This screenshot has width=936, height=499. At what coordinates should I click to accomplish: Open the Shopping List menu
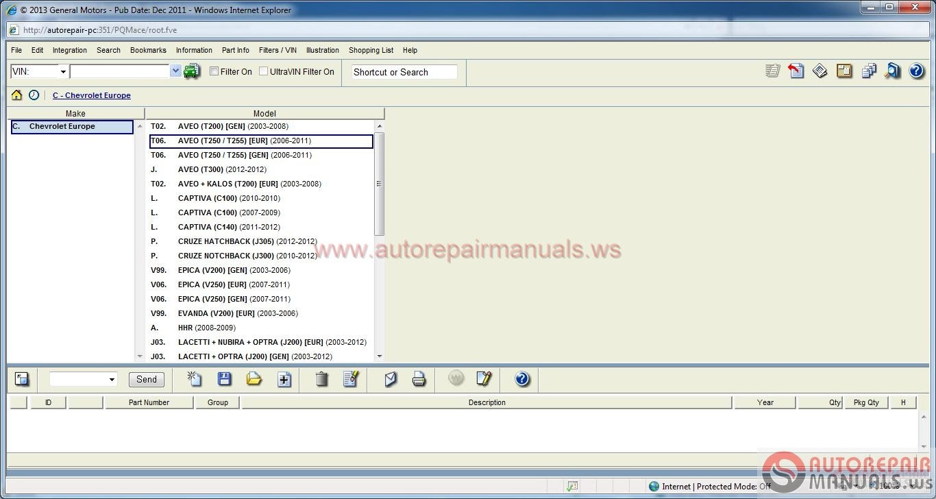point(371,50)
